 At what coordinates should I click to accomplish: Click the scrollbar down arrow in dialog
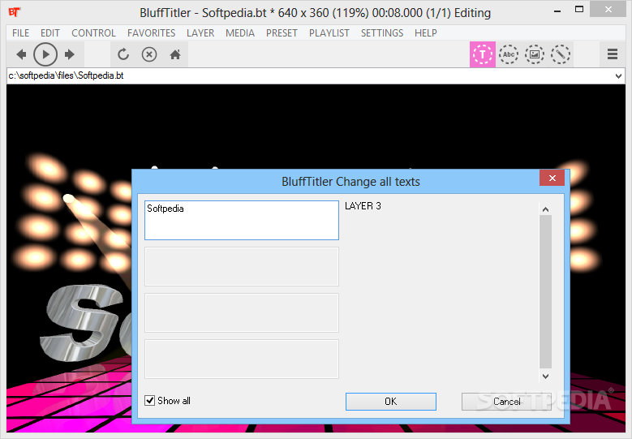[545, 377]
